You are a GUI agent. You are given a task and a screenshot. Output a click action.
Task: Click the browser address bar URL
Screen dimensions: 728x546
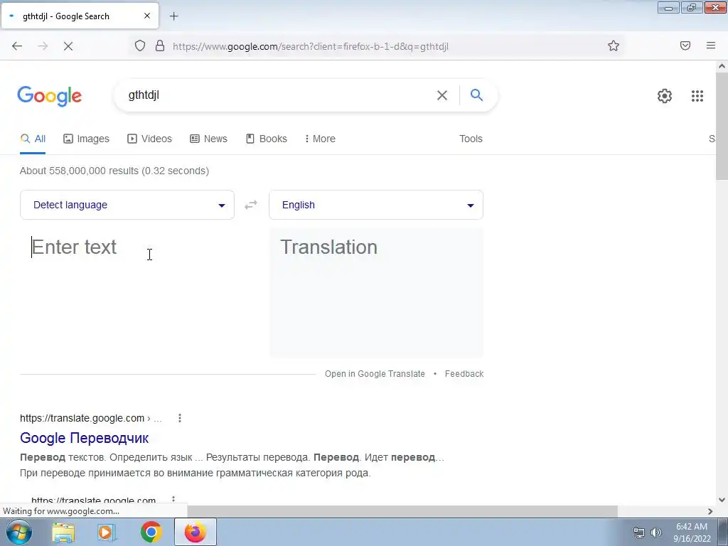311,46
